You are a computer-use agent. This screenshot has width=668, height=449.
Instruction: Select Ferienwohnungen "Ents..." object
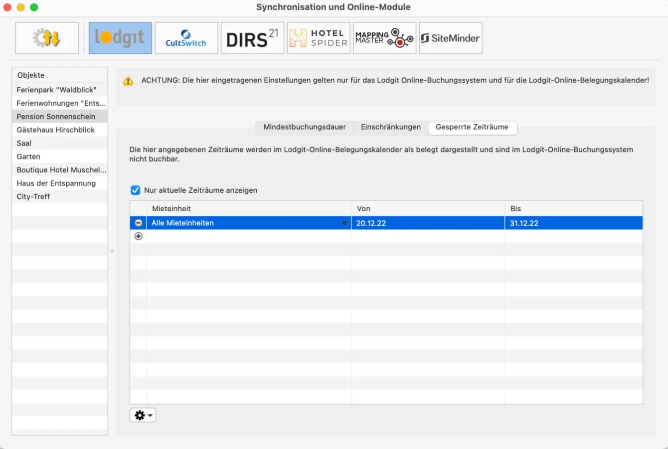(x=60, y=103)
